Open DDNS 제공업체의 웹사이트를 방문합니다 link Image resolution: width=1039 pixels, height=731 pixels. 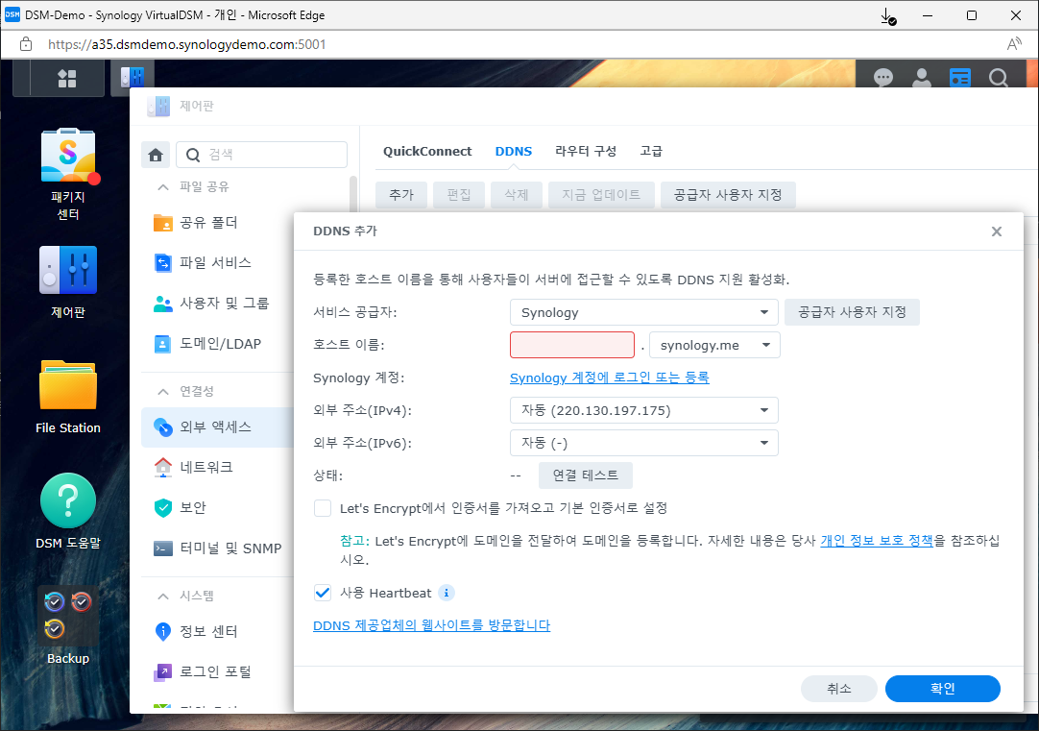(431, 625)
